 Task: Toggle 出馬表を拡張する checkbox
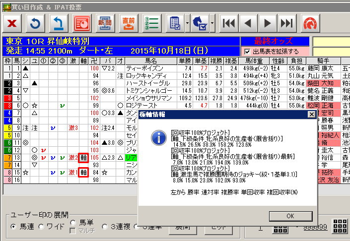(x=247, y=52)
